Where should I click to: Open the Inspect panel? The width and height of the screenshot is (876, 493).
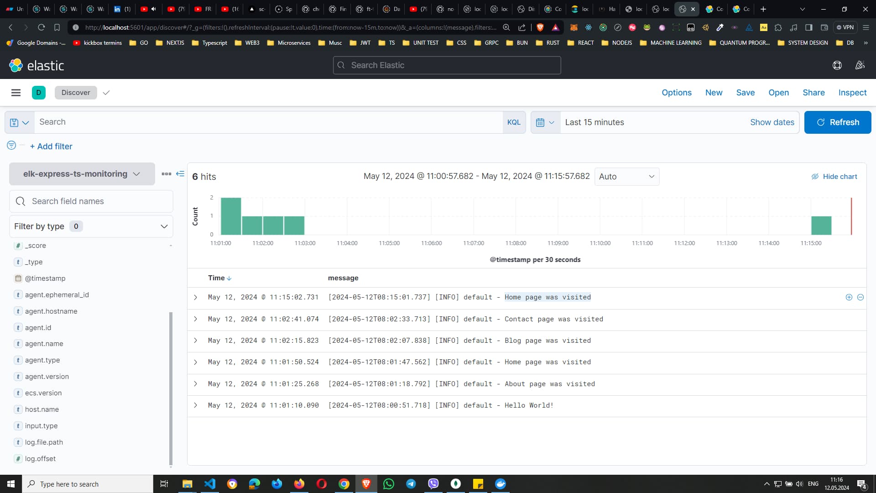(852, 93)
